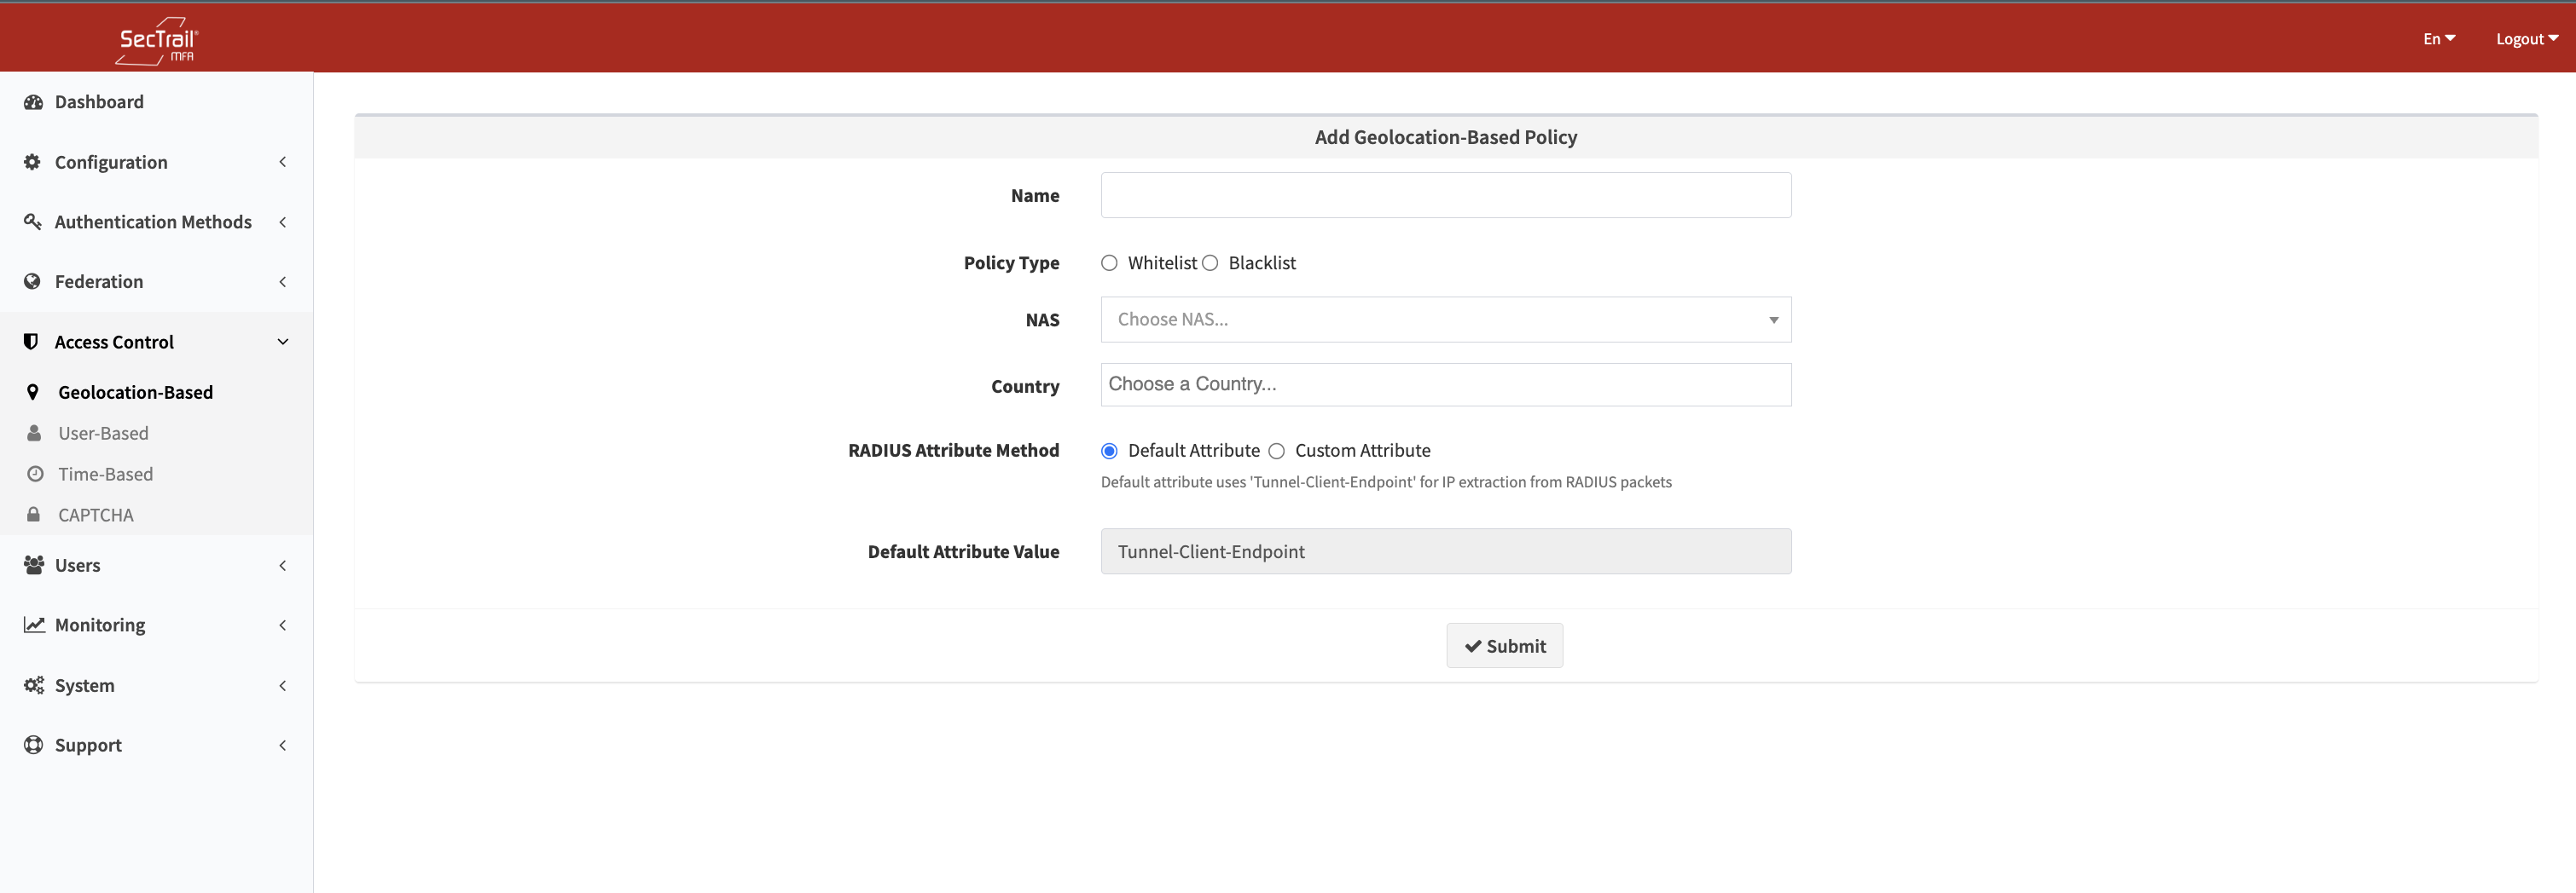Viewport: 2576px width, 893px height.
Task: Click the Support lifebuoy icon
Action: pos(33,746)
